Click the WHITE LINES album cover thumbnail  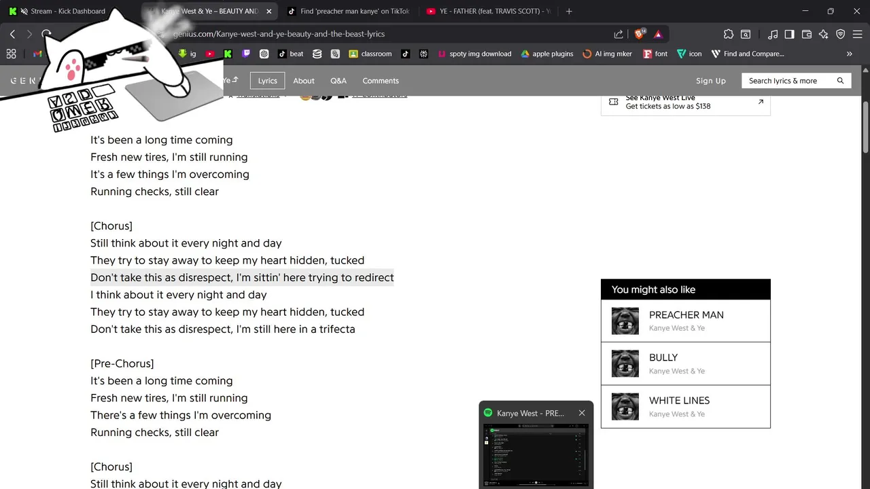(625, 406)
